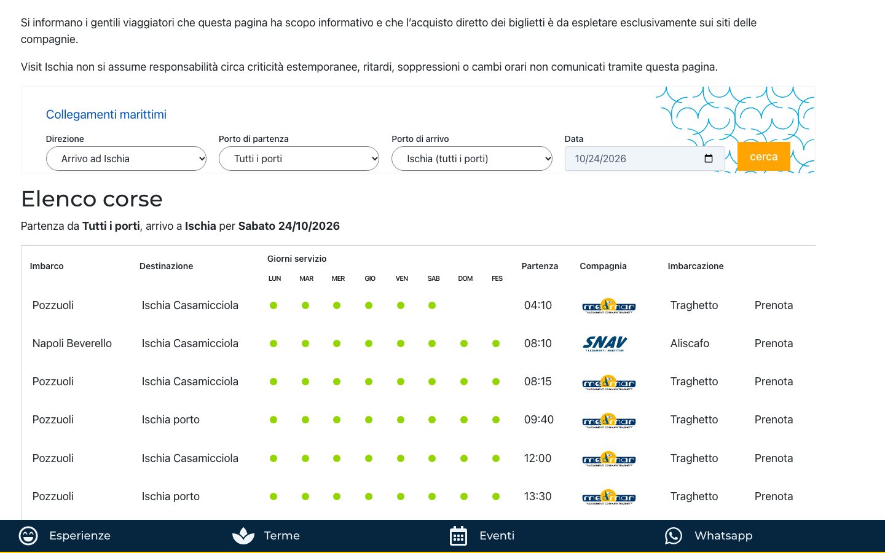Click the SNAV company logo
Screen dimensions: 885x553
[605, 343]
